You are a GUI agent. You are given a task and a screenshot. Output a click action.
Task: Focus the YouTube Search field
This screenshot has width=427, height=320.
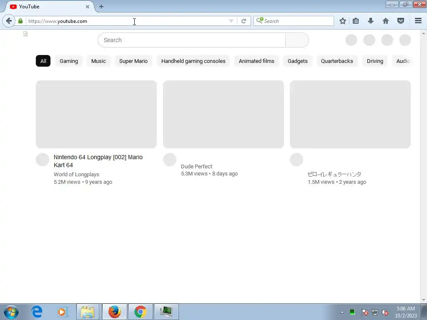click(191, 40)
